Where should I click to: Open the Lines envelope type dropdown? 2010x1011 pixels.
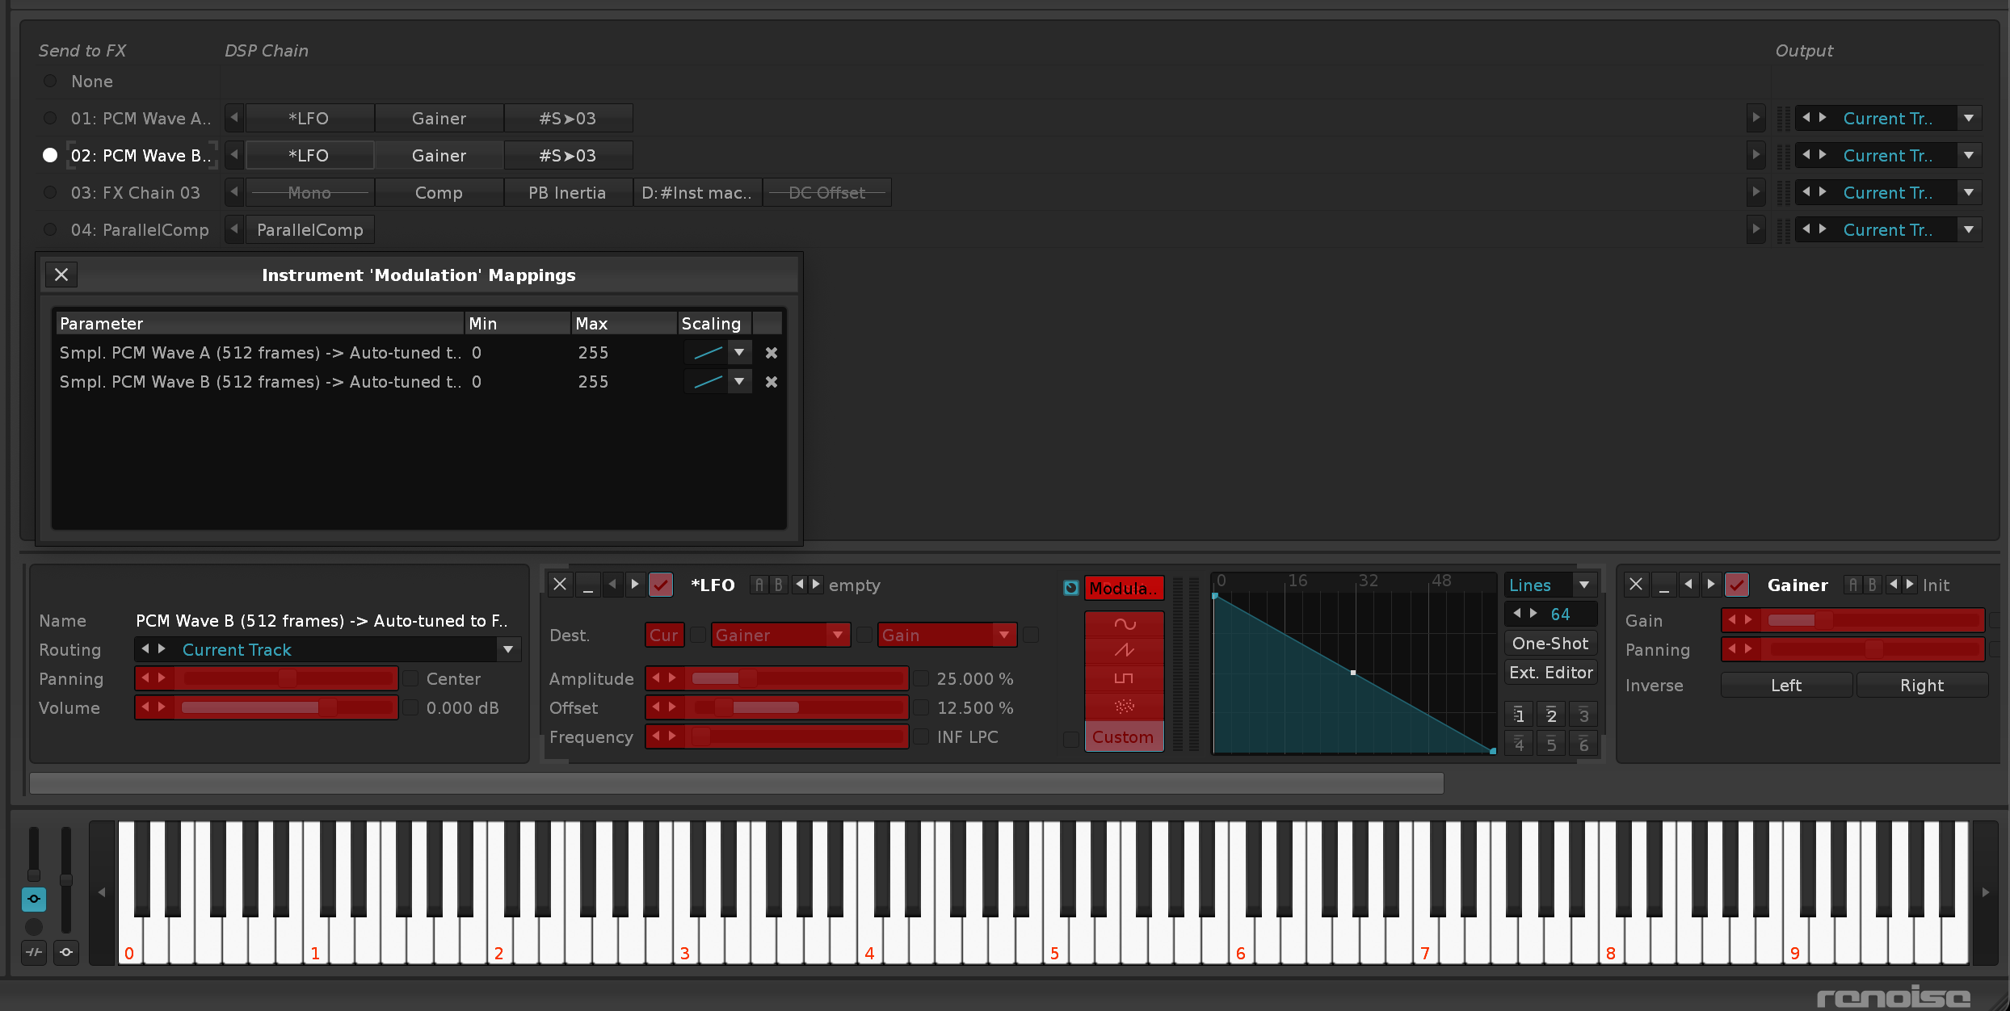tap(1584, 585)
